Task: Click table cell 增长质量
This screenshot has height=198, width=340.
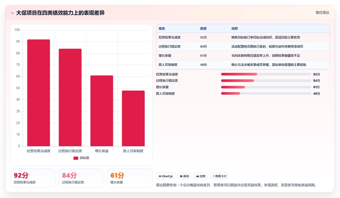Action: [x=165, y=56]
